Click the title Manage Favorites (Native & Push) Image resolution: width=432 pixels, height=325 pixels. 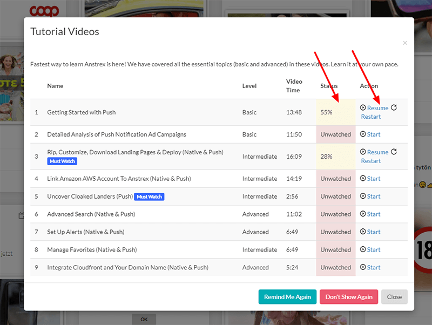(x=92, y=249)
